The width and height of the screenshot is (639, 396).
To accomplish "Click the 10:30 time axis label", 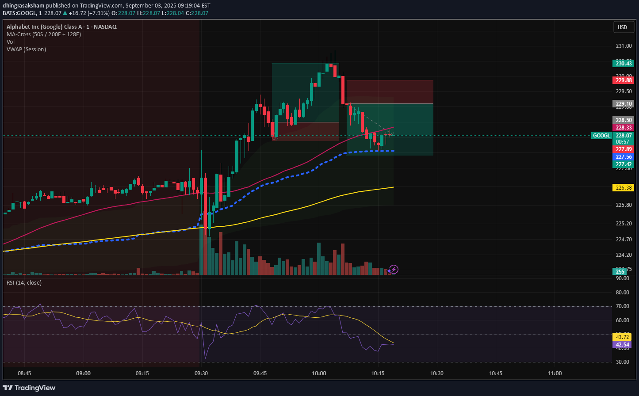I will [x=437, y=373].
